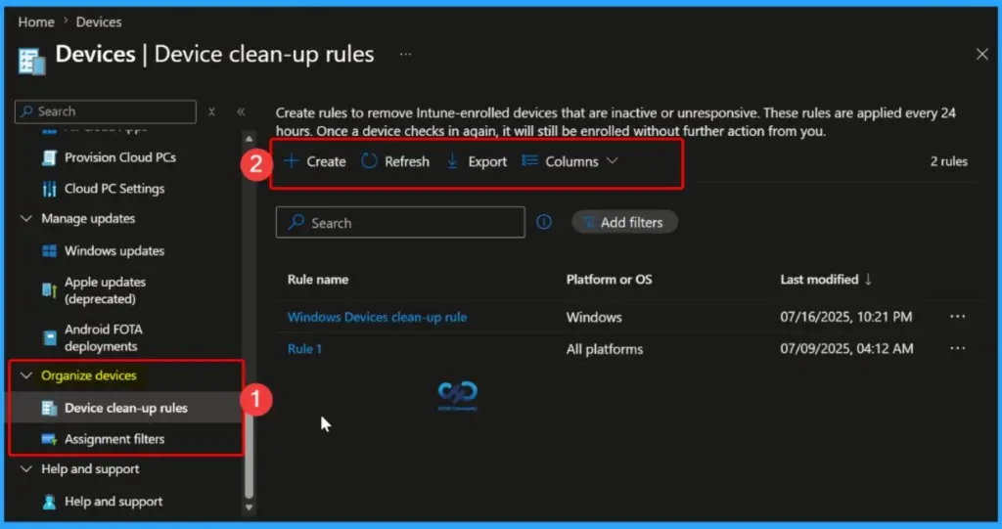This screenshot has height=529, width=1002.
Task: Open Provision Cloud PCs menu item
Action: click(120, 157)
